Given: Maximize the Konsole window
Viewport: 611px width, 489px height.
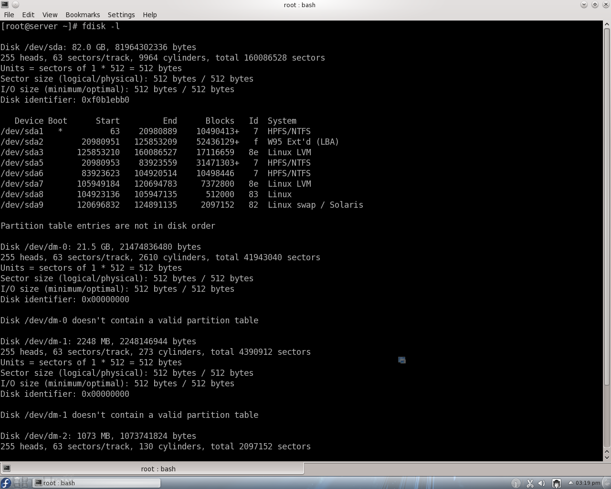Looking at the screenshot, I should 595,5.
